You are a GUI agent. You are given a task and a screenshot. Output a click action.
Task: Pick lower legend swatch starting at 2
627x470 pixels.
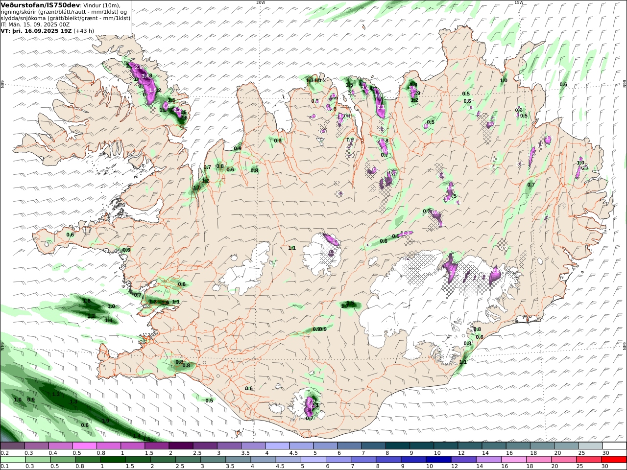(x=163, y=460)
